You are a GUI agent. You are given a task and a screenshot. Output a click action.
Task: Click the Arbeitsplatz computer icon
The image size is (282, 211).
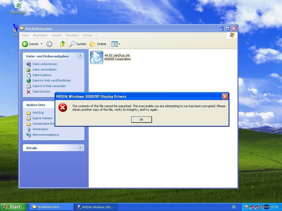pyautogui.click(x=29, y=129)
